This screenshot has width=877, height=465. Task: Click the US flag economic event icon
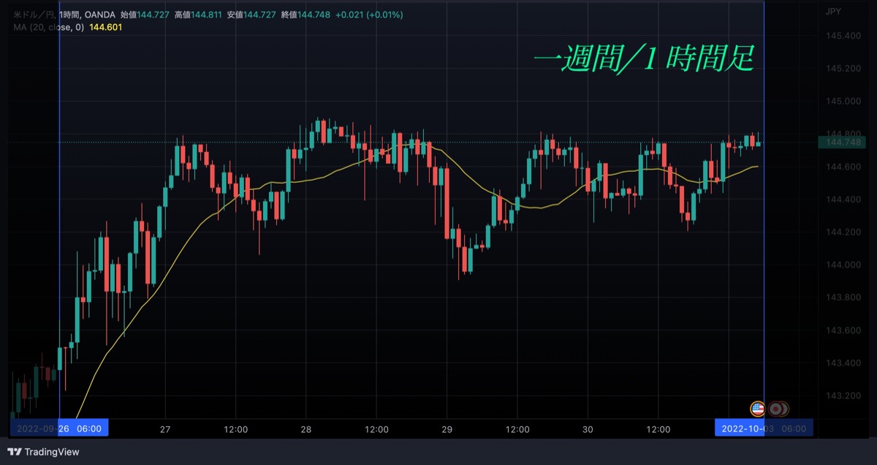(758, 409)
